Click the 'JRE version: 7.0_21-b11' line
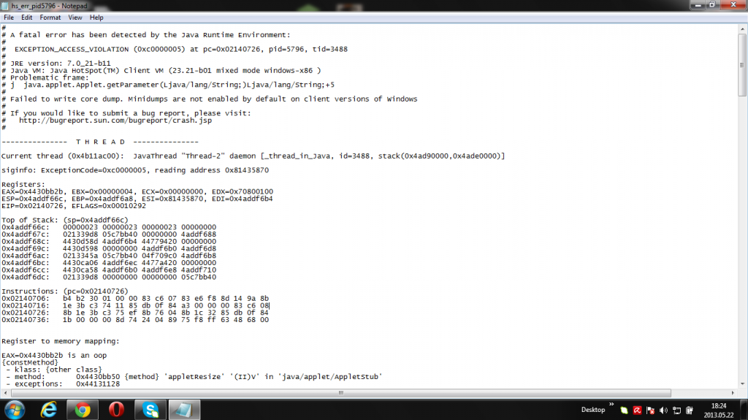The width and height of the screenshot is (748, 420). pyautogui.click(x=56, y=64)
